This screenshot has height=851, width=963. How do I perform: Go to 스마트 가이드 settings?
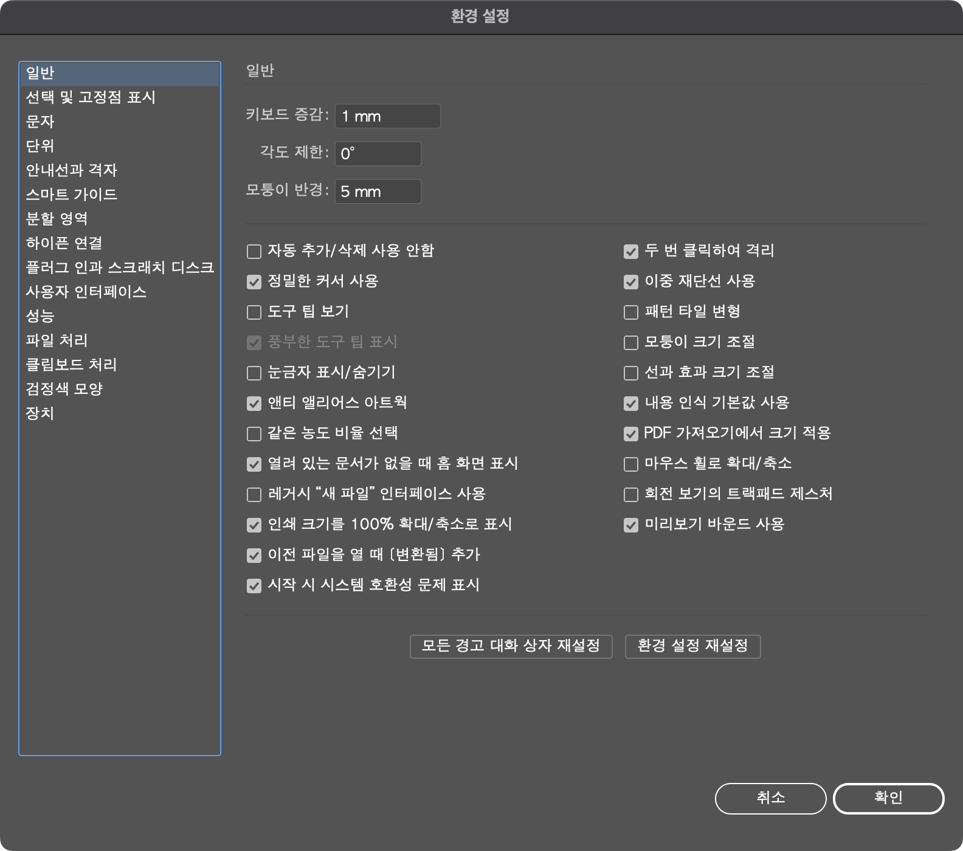coord(120,195)
